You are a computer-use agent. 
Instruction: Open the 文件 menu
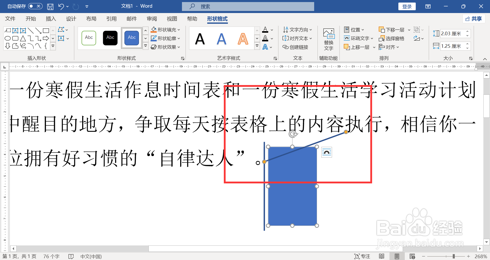pos(10,19)
